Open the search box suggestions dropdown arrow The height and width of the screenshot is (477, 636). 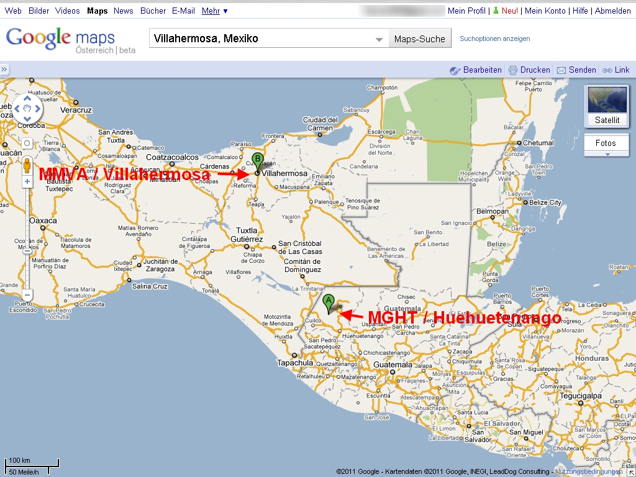coord(379,39)
